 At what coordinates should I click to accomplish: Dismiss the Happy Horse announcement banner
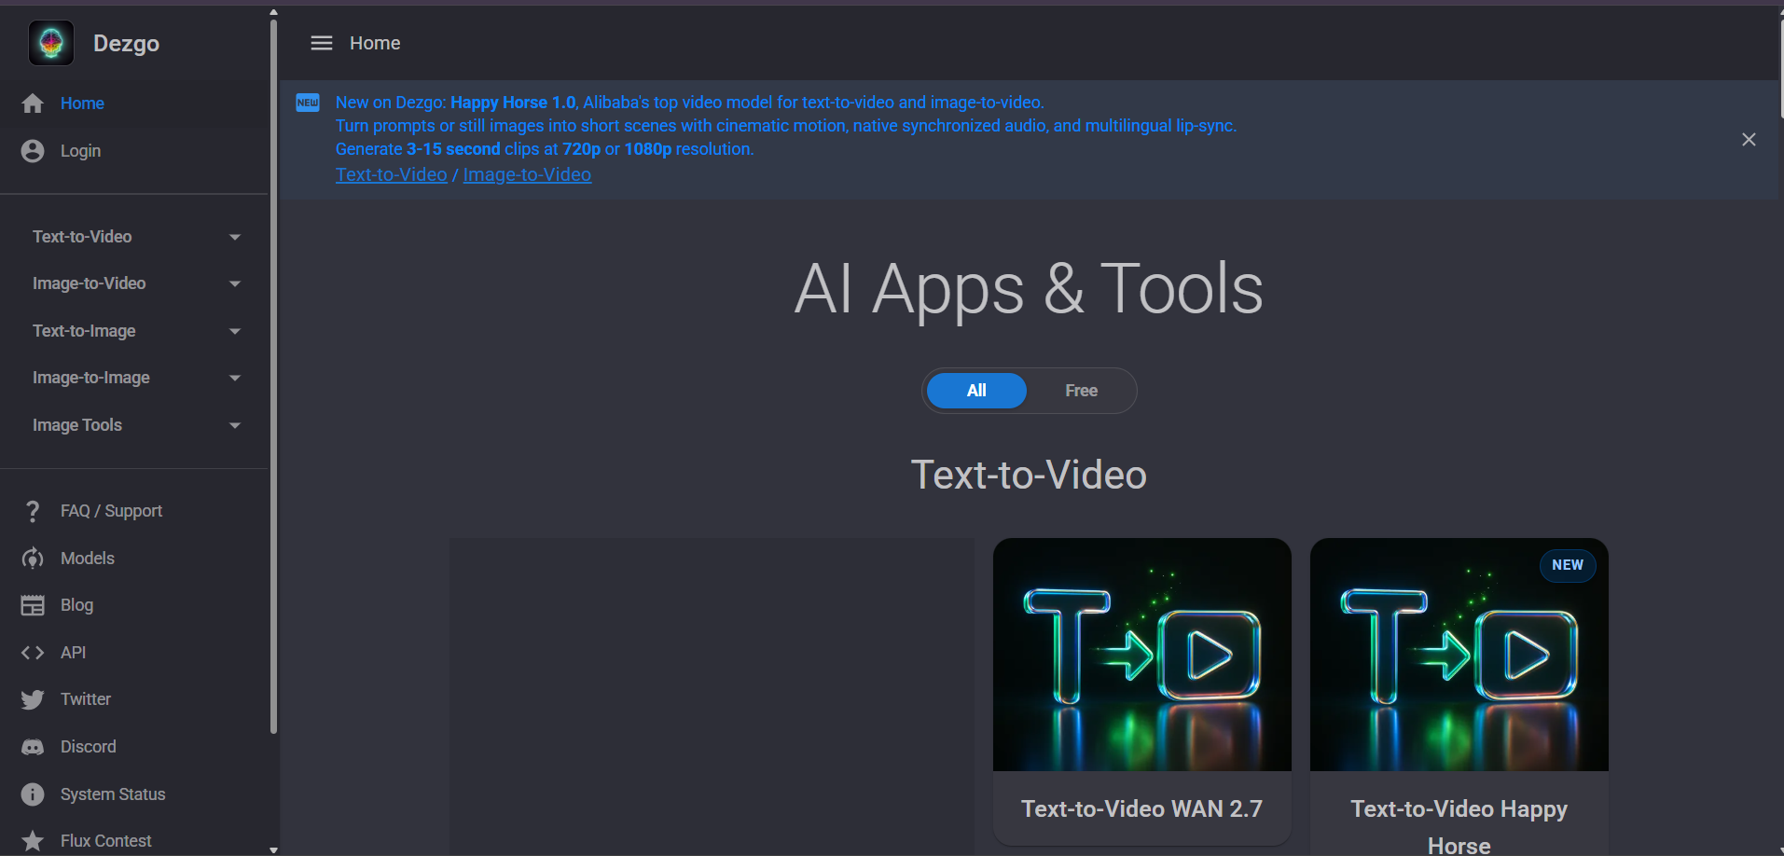click(x=1749, y=140)
